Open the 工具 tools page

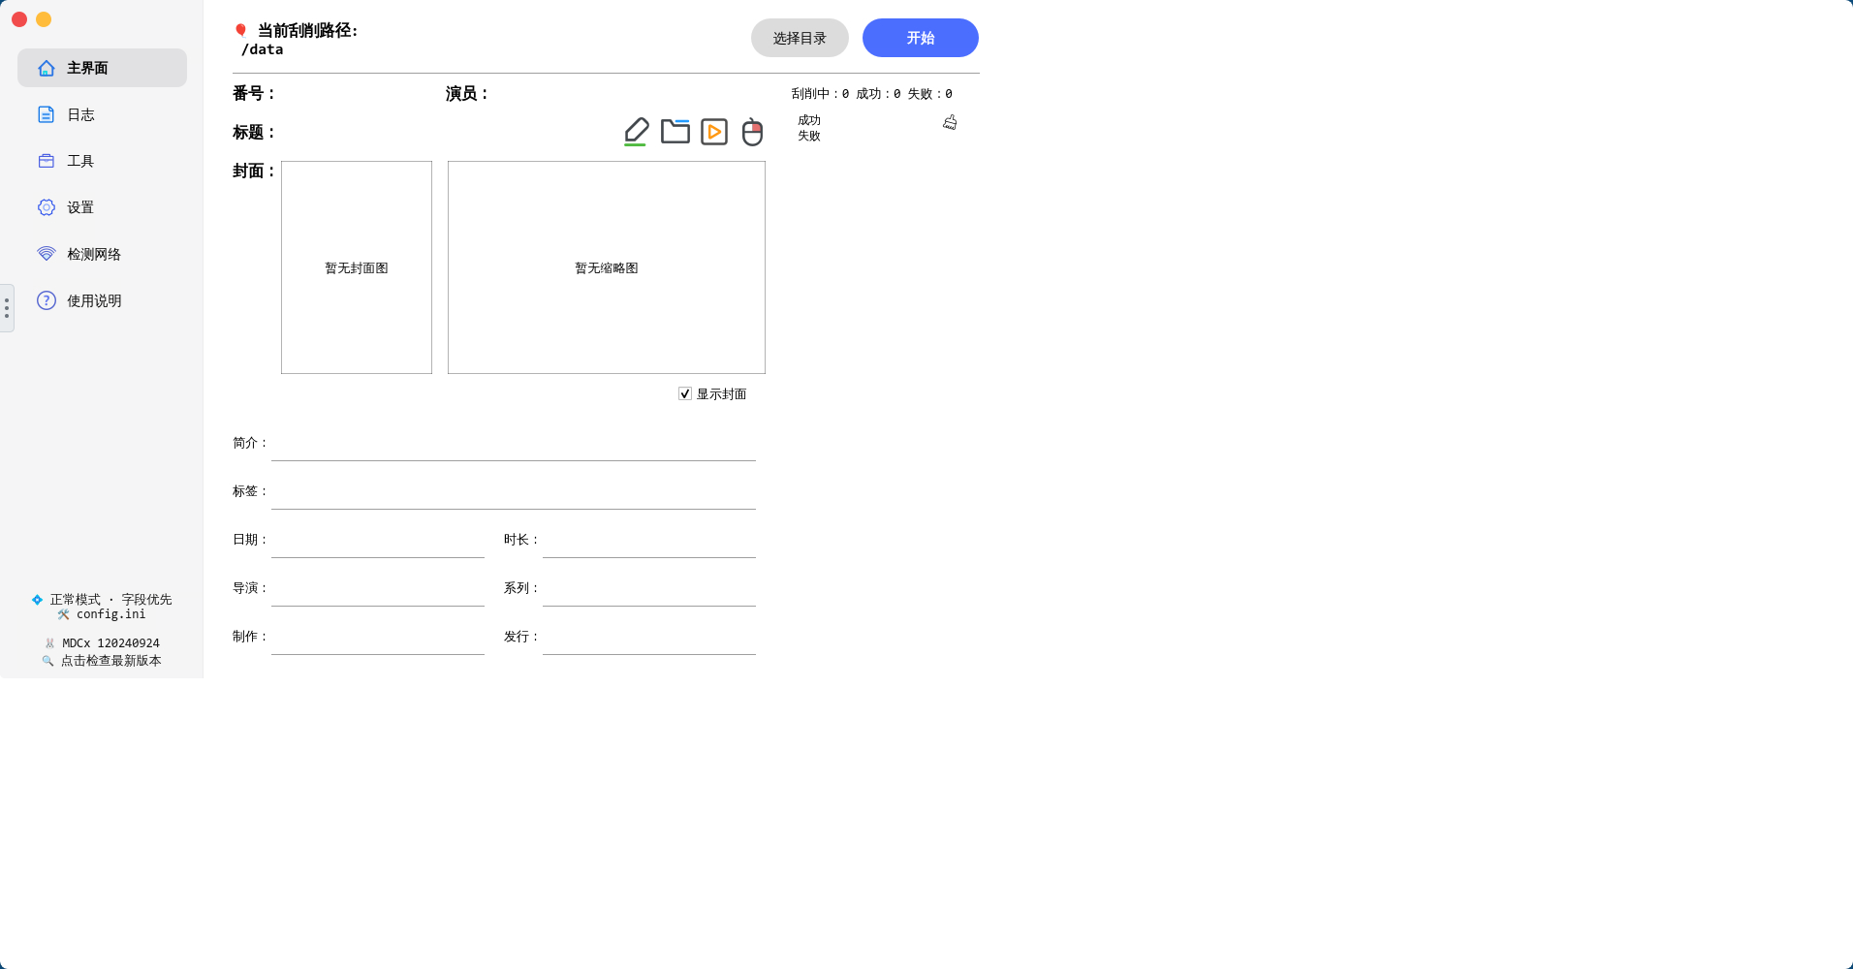102,161
